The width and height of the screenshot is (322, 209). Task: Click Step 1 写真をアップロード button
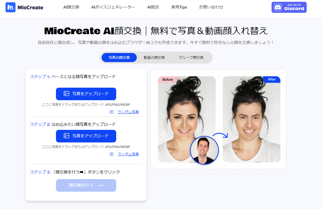[x=86, y=94]
